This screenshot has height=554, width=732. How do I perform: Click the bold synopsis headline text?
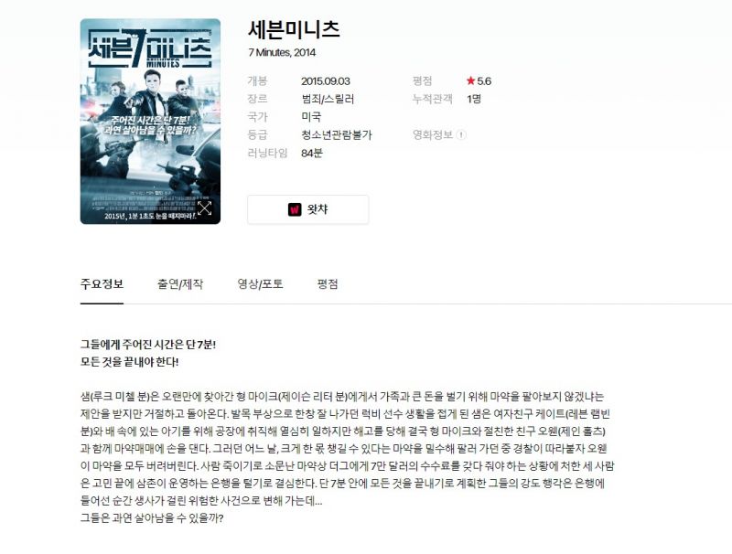pos(148,353)
